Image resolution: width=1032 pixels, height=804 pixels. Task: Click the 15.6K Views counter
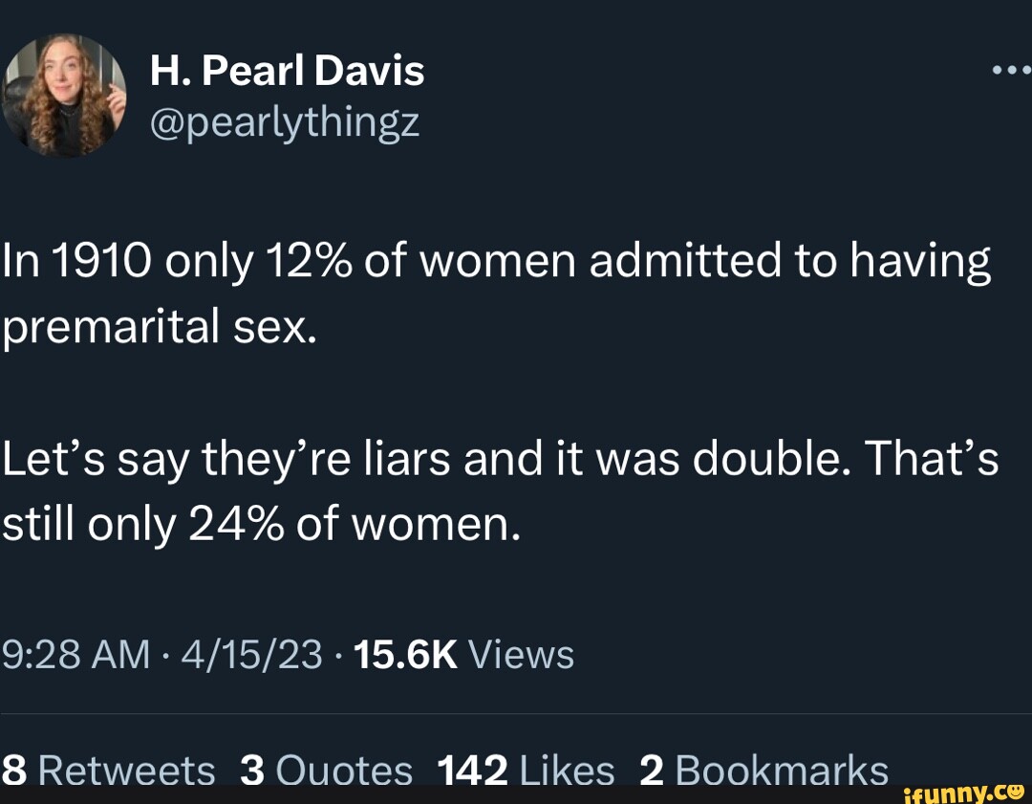(462, 654)
